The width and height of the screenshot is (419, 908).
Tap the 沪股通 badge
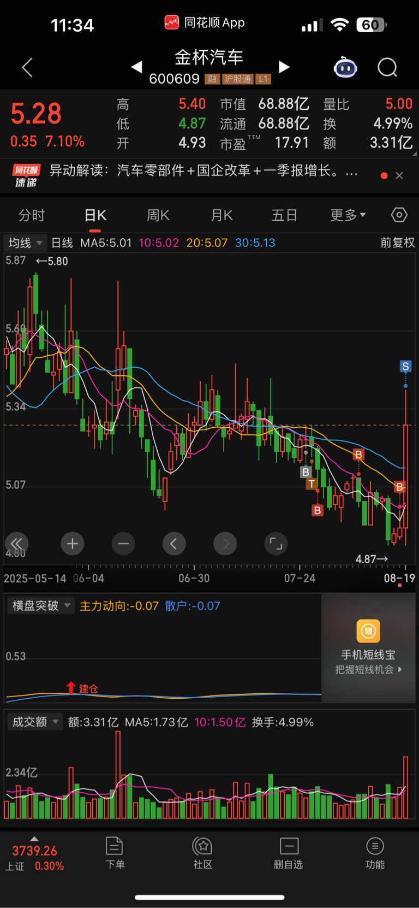click(238, 79)
